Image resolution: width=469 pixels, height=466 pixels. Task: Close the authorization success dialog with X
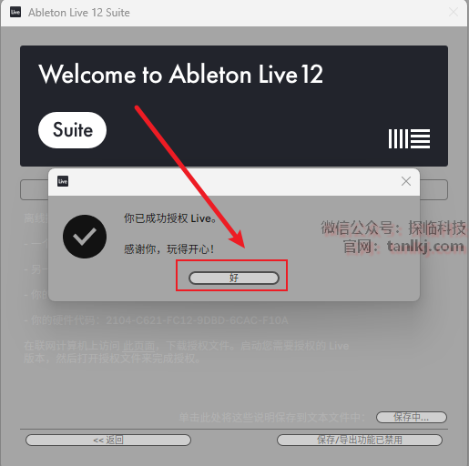(x=406, y=181)
